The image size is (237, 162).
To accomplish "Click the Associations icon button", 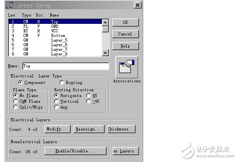I will 126,67.
